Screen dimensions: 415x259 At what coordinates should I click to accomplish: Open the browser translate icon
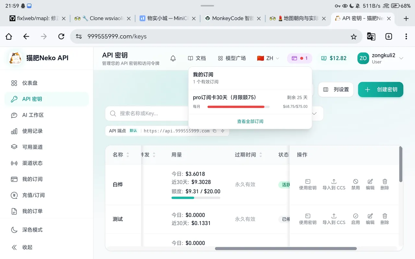tap(371, 37)
